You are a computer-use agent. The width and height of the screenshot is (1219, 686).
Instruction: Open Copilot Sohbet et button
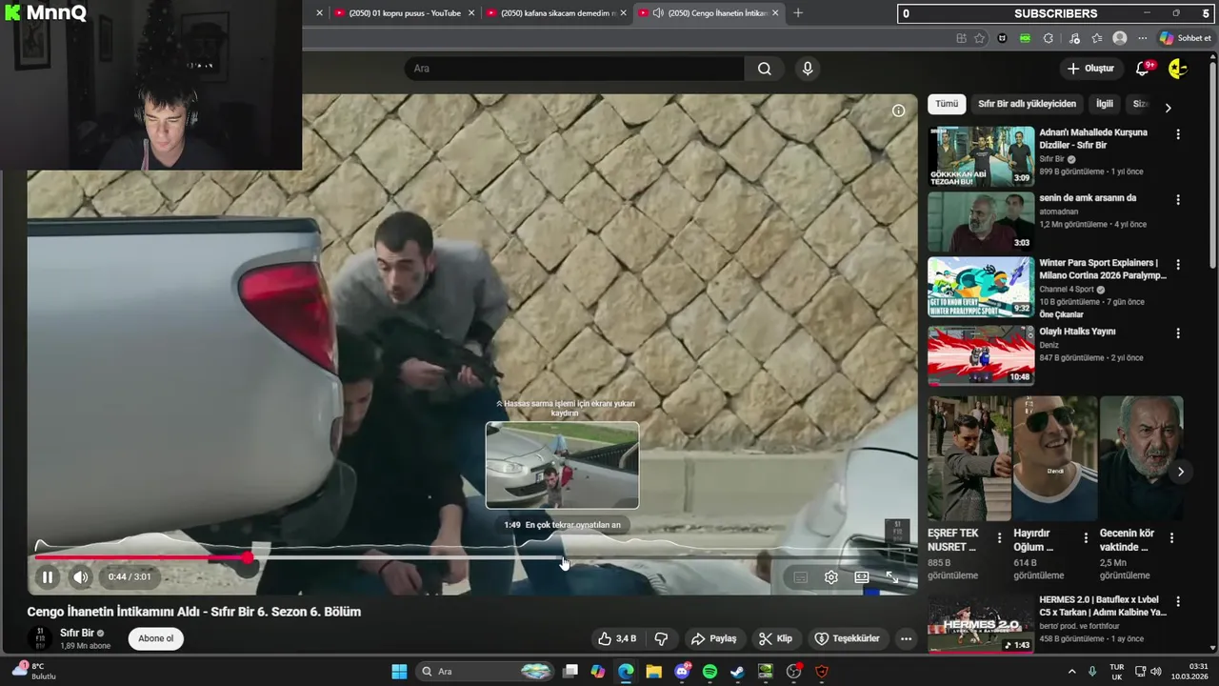tap(1186, 38)
